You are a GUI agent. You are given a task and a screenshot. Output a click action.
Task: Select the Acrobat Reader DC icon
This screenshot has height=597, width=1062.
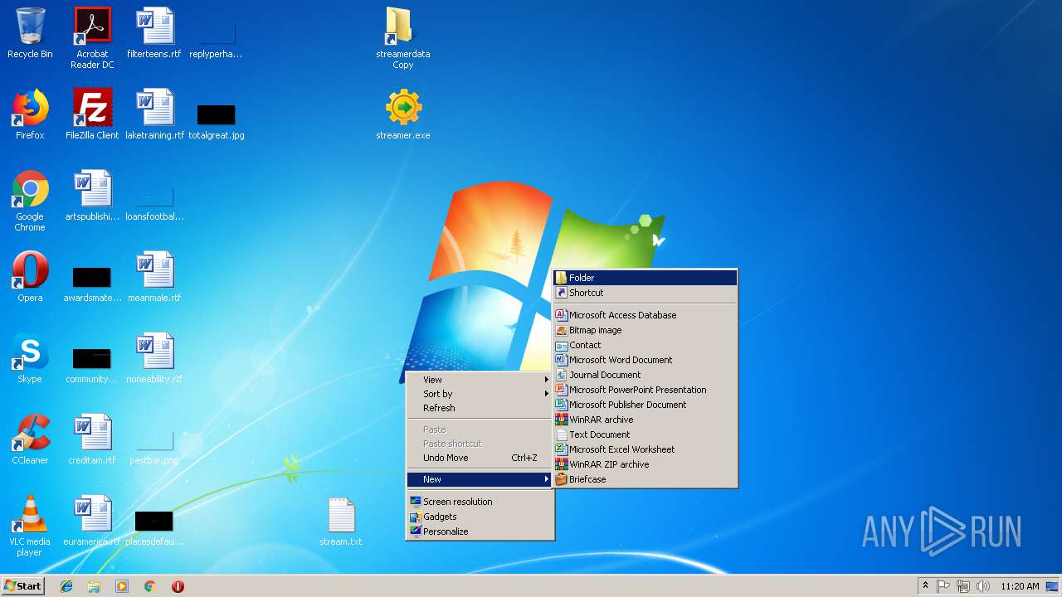(92, 37)
